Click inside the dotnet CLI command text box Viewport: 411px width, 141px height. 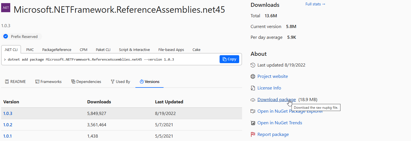(x=110, y=59)
